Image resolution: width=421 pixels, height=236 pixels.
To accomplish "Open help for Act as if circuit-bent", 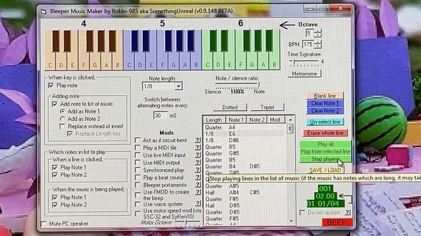I will tap(197, 140).
